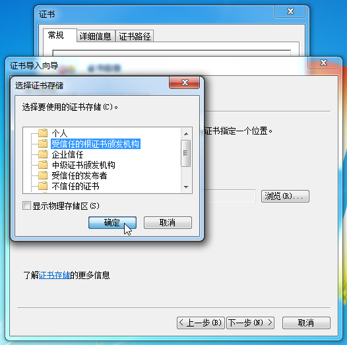
Task: Confirm selection with 确定 button
Action: pos(112,222)
